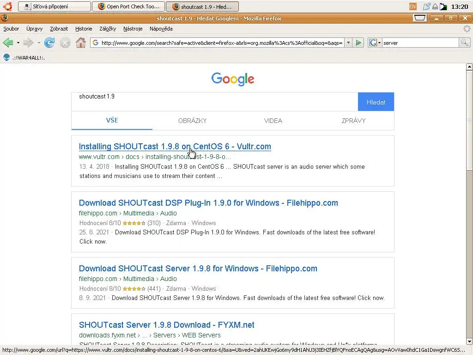Click the address bar URL field
473x355 pixels.
pyautogui.click(x=222, y=43)
